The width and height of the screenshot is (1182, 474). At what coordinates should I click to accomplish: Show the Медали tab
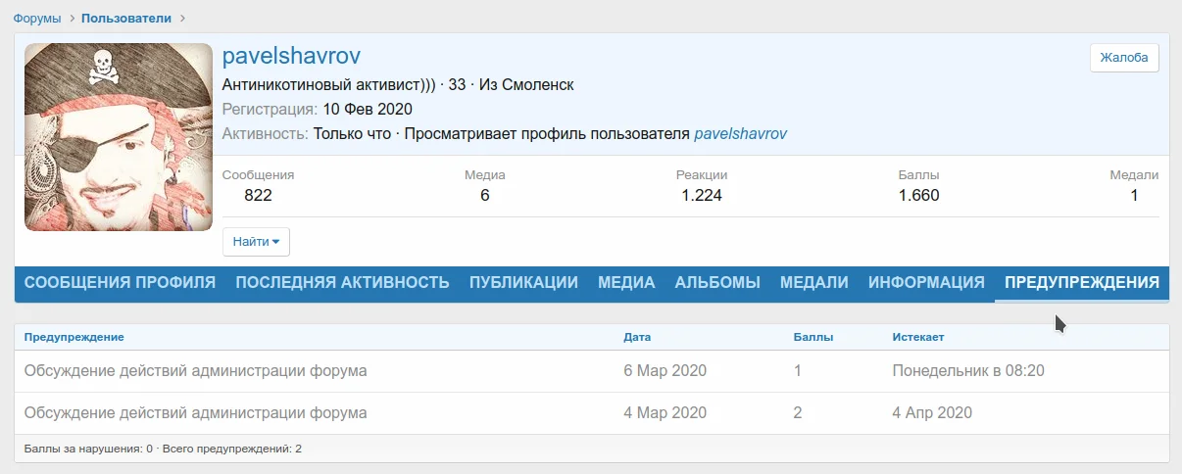coord(813,282)
